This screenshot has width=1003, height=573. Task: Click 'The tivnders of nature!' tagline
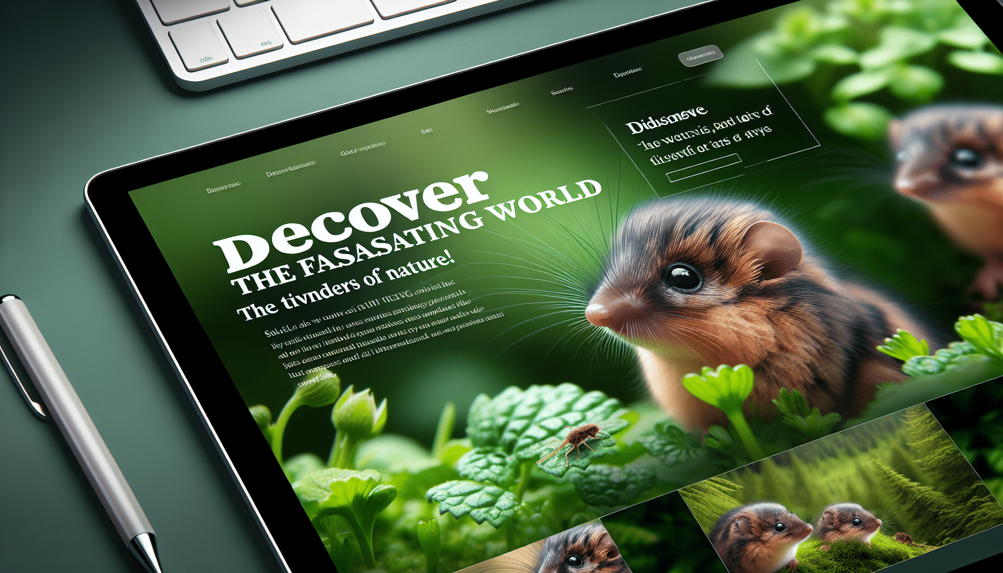[x=346, y=285]
